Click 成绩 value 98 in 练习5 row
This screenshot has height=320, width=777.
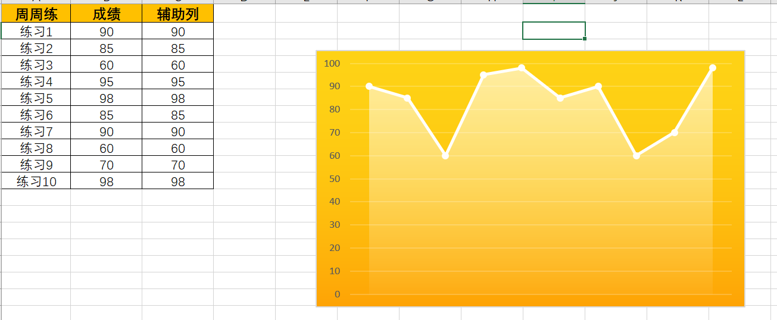107,98
